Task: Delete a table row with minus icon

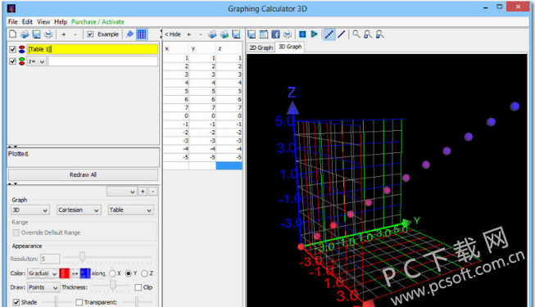Action: (x=200, y=34)
